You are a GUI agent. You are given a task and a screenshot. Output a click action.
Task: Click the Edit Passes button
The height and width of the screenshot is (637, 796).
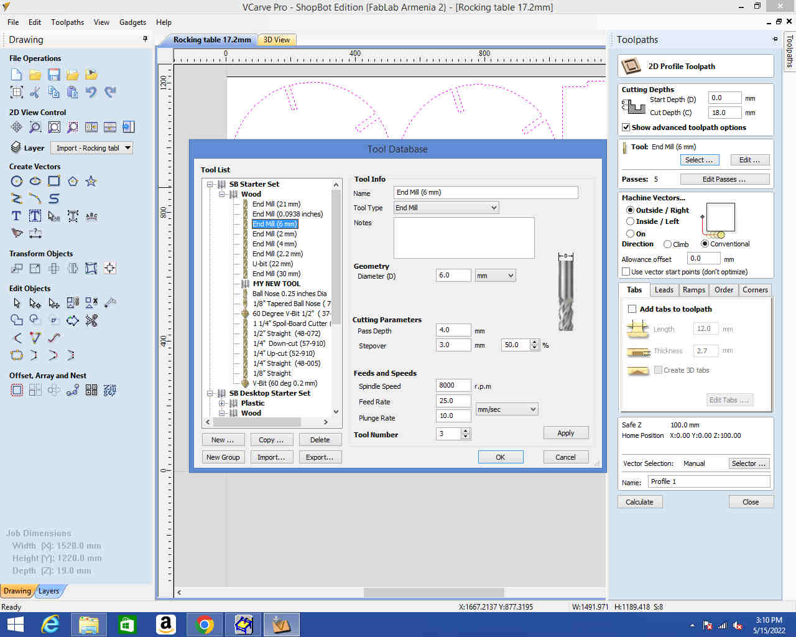(724, 179)
